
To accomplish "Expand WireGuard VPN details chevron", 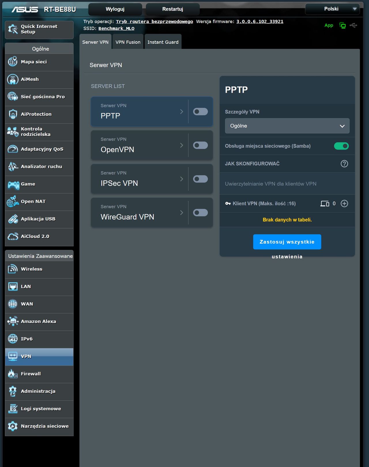I will [182, 213].
